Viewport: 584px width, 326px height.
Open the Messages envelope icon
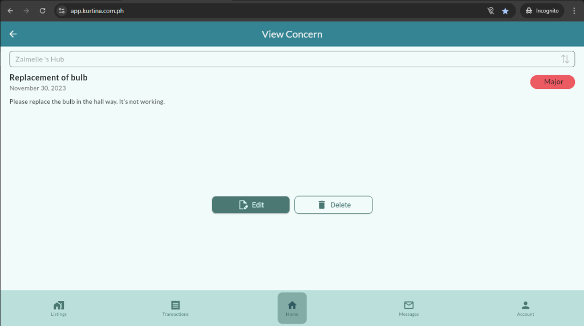point(408,305)
